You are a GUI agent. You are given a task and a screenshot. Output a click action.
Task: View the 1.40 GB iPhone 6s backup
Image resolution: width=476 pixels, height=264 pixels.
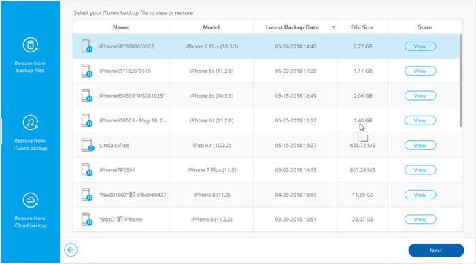point(420,120)
